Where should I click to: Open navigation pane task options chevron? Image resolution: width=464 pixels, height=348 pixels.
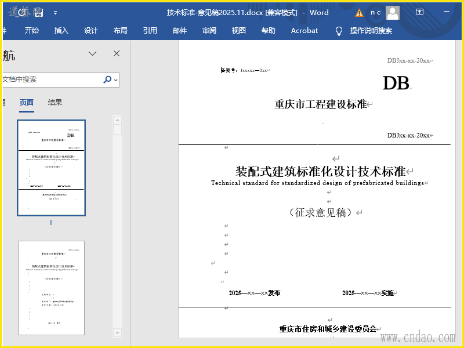(92, 53)
